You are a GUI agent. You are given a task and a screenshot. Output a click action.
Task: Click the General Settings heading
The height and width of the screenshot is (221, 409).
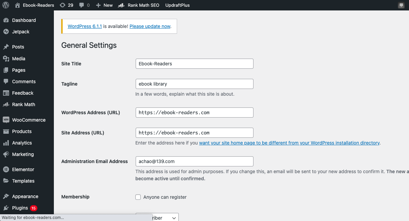pos(89,45)
